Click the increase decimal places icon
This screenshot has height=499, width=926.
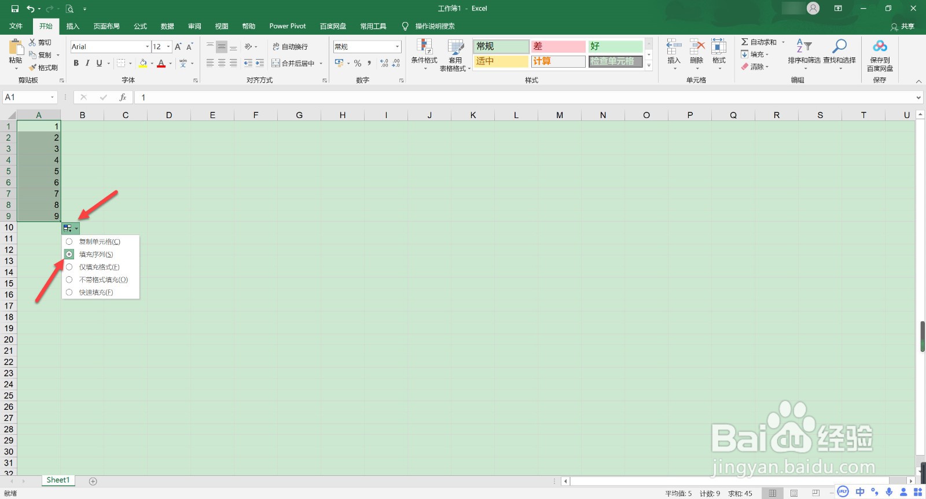(384, 63)
